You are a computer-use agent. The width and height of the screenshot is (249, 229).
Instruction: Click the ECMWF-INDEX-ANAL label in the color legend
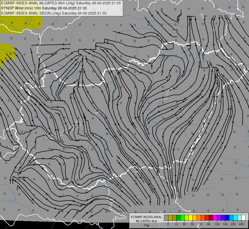tap(147, 217)
